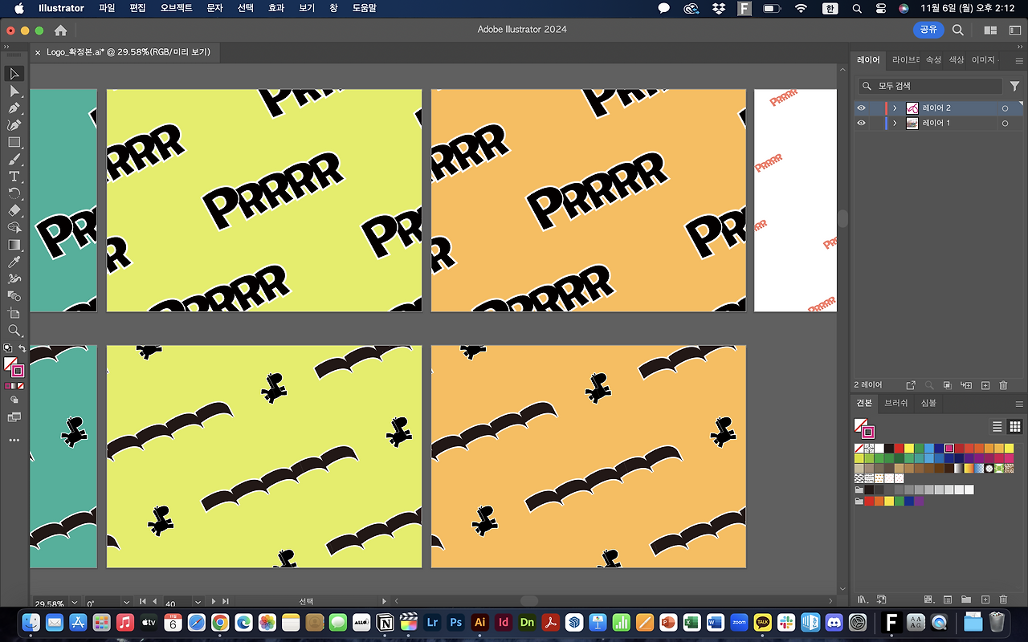The width and height of the screenshot is (1028, 642).
Task: Activate the Color fill mode button
Action: click(8, 386)
